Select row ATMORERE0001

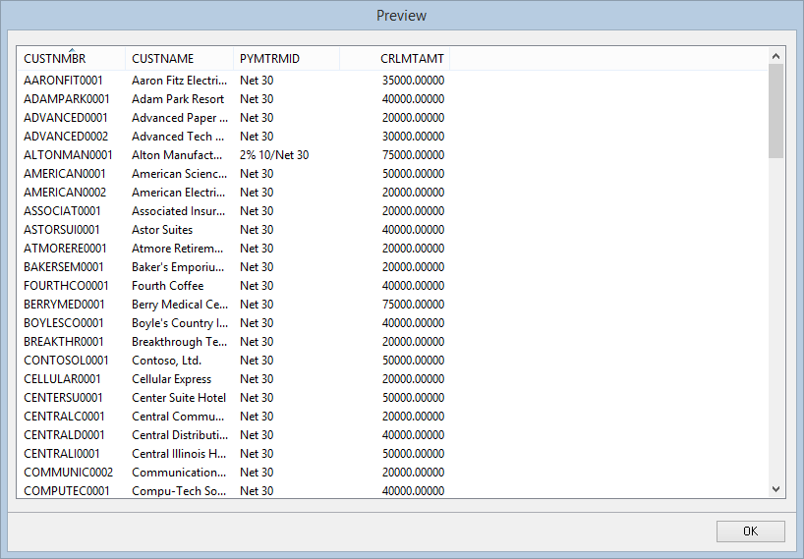tap(234, 249)
